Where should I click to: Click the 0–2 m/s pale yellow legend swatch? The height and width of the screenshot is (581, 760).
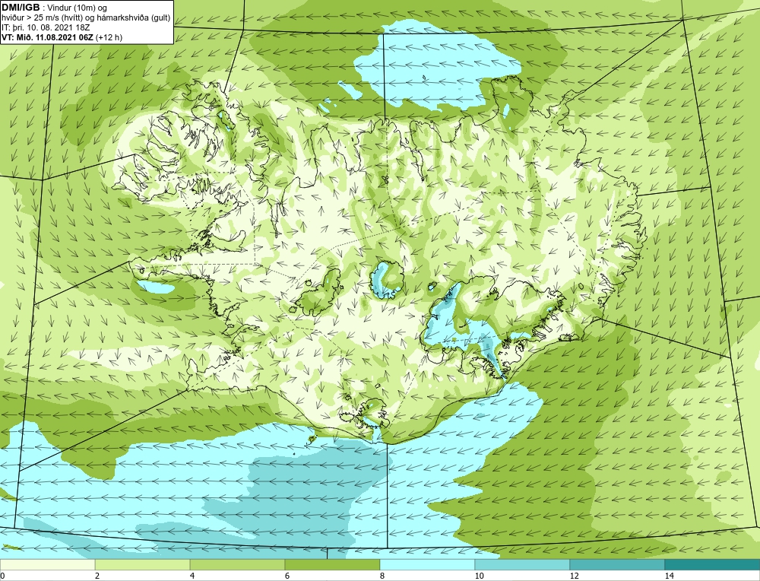click(47, 564)
